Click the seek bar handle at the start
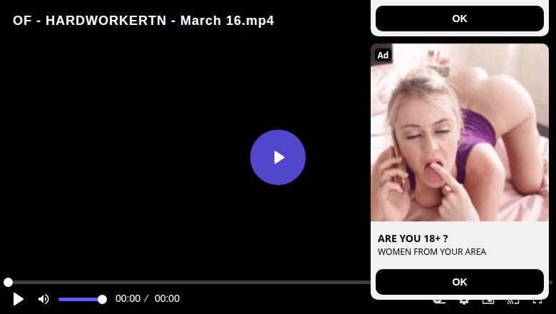Image resolution: width=556 pixels, height=314 pixels. tap(8, 282)
